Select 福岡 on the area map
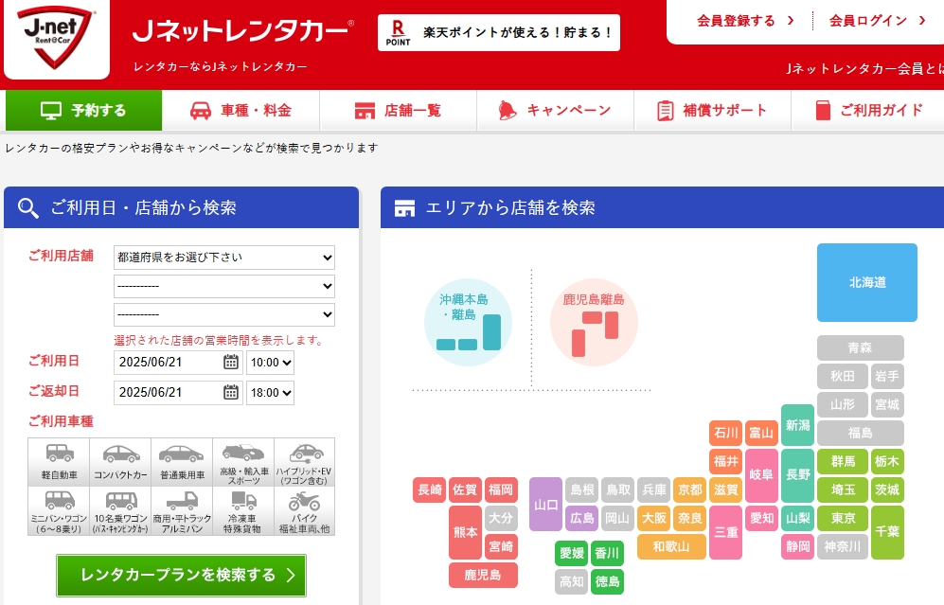 (501, 489)
